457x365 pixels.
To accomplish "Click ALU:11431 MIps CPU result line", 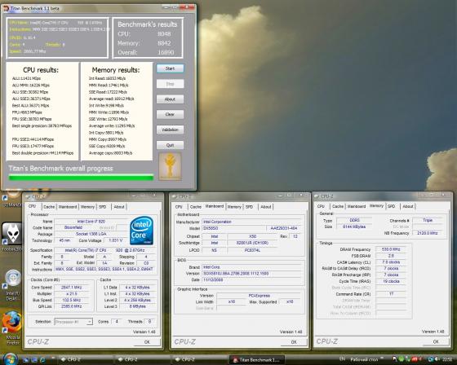I will (x=26, y=78).
